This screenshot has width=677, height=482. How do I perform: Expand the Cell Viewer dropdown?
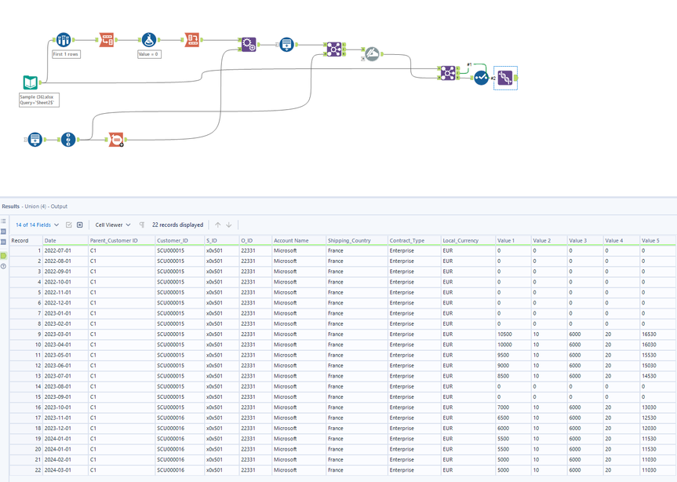click(113, 225)
